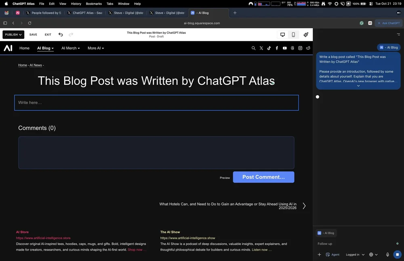Open the Publish dropdown button
404x261 pixels.
[13, 34]
